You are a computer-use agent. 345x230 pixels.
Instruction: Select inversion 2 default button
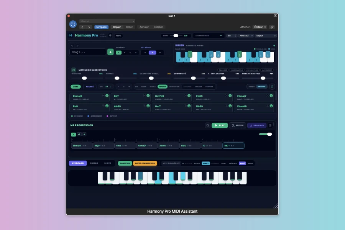tap(130, 53)
